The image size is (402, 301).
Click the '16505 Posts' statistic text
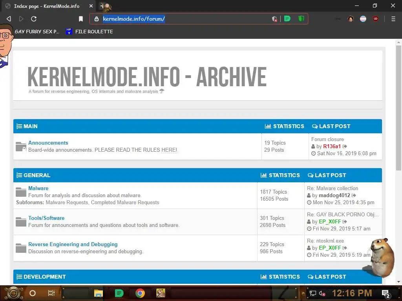tap(274, 199)
